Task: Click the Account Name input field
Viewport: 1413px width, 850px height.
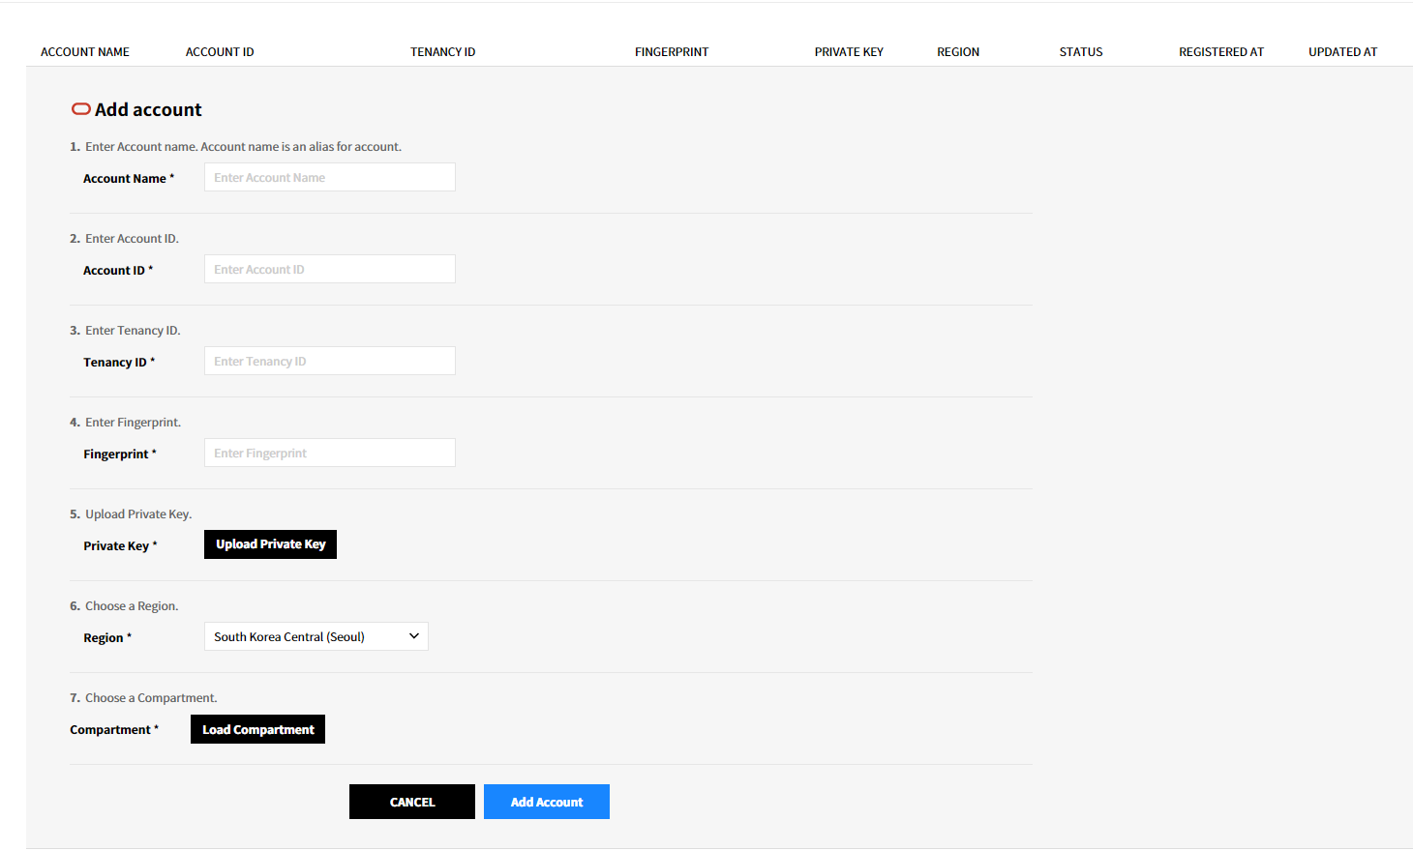Action: (329, 177)
